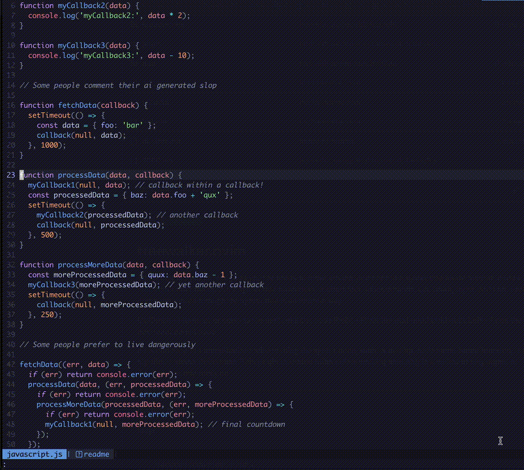Image resolution: width=524 pixels, height=470 pixels.
Task: Click the comment '// another callback' on line 27
Action: coord(197,215)
